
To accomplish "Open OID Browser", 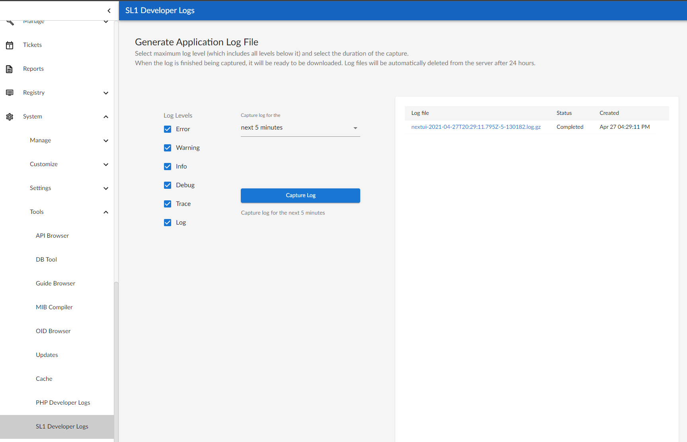I will click(x=53, y=331).
